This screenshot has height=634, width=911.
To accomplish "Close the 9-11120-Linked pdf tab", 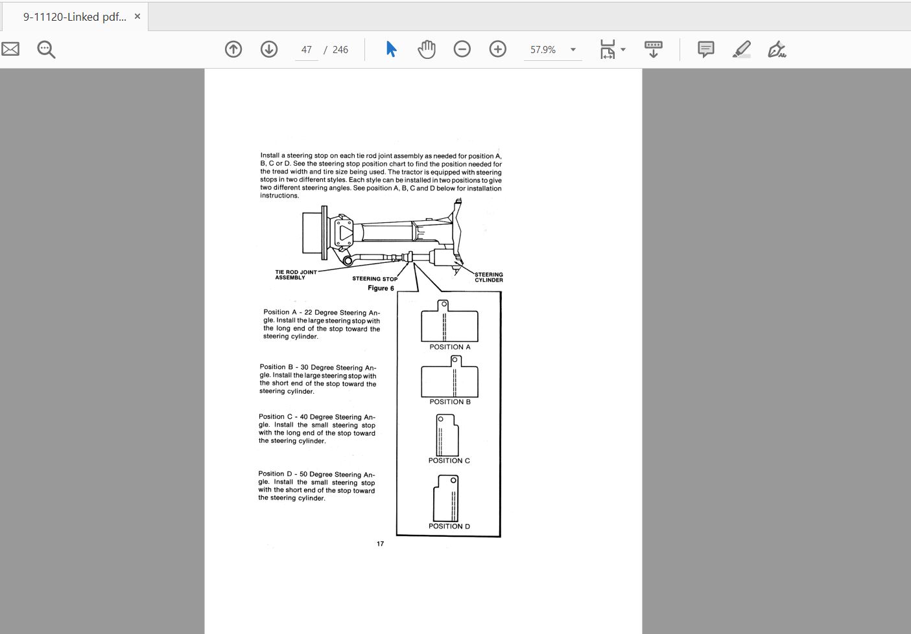I will coord(137,16).
